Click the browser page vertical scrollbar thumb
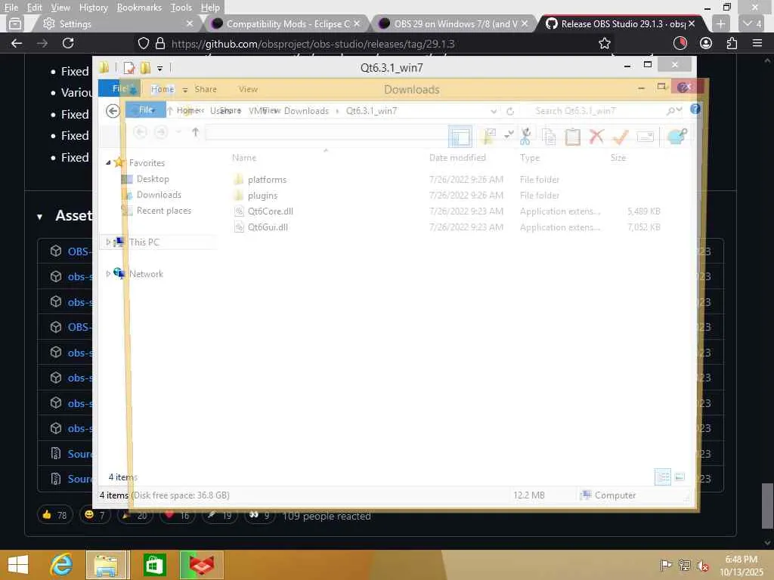This screenshot has width=774, height=580. tap(766, 505)
